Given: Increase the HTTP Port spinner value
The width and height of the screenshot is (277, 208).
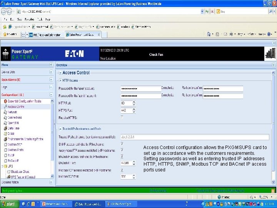Looking at the screenshot, I should tap(134, 102).
